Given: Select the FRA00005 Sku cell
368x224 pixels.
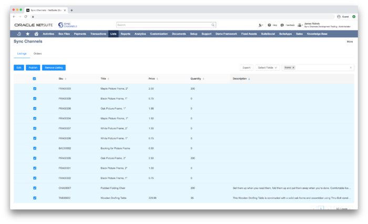Looking at the screenshot, I should pyautogui.click(x=65, y=158).
